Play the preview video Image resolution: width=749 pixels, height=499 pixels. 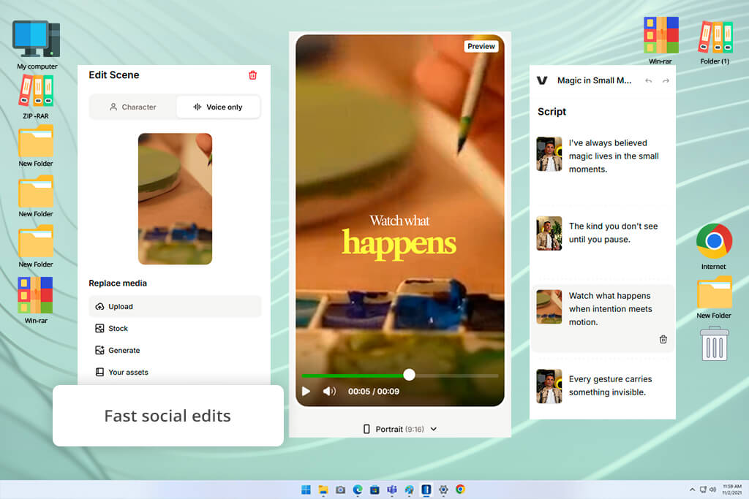coord(306,391)
